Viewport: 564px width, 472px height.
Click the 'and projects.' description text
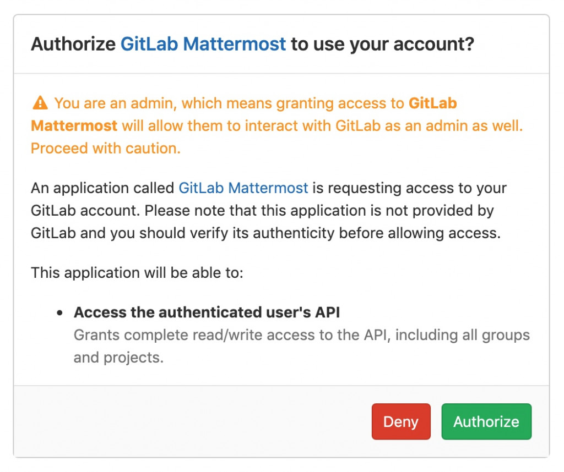click(119, 358)
